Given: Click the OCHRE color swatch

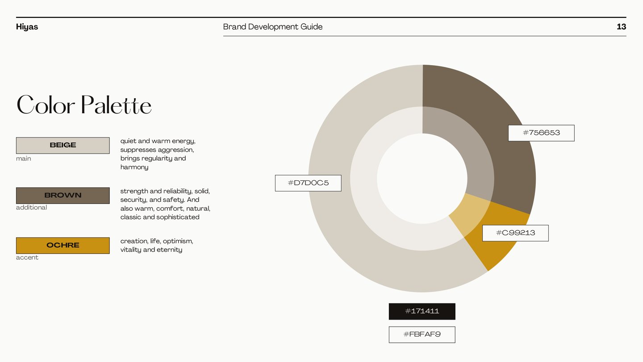Looking at the screenshot, I should 63,245.
